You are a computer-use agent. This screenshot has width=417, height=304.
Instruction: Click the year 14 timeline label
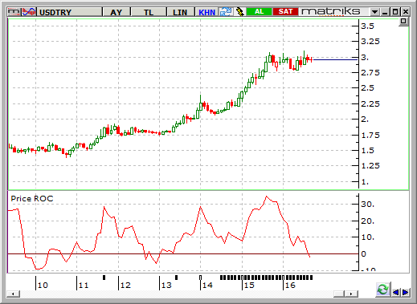[x=207, y=286]
